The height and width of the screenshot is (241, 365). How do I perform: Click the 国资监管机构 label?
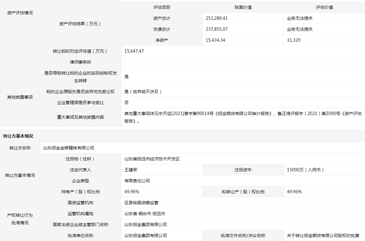coord(81,202)
